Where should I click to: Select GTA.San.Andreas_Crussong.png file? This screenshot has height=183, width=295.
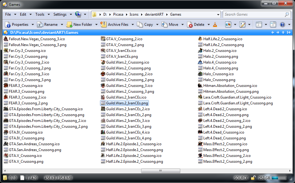click(x=33, y=150)
